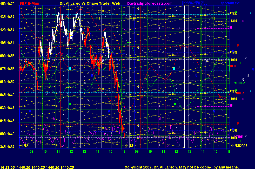Select the '120 1464' price axis label
Viewport: 255px width, 169px height.
coord(7,30)
